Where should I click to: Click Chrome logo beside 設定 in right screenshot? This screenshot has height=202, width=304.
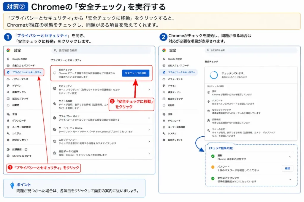(164, 50)
